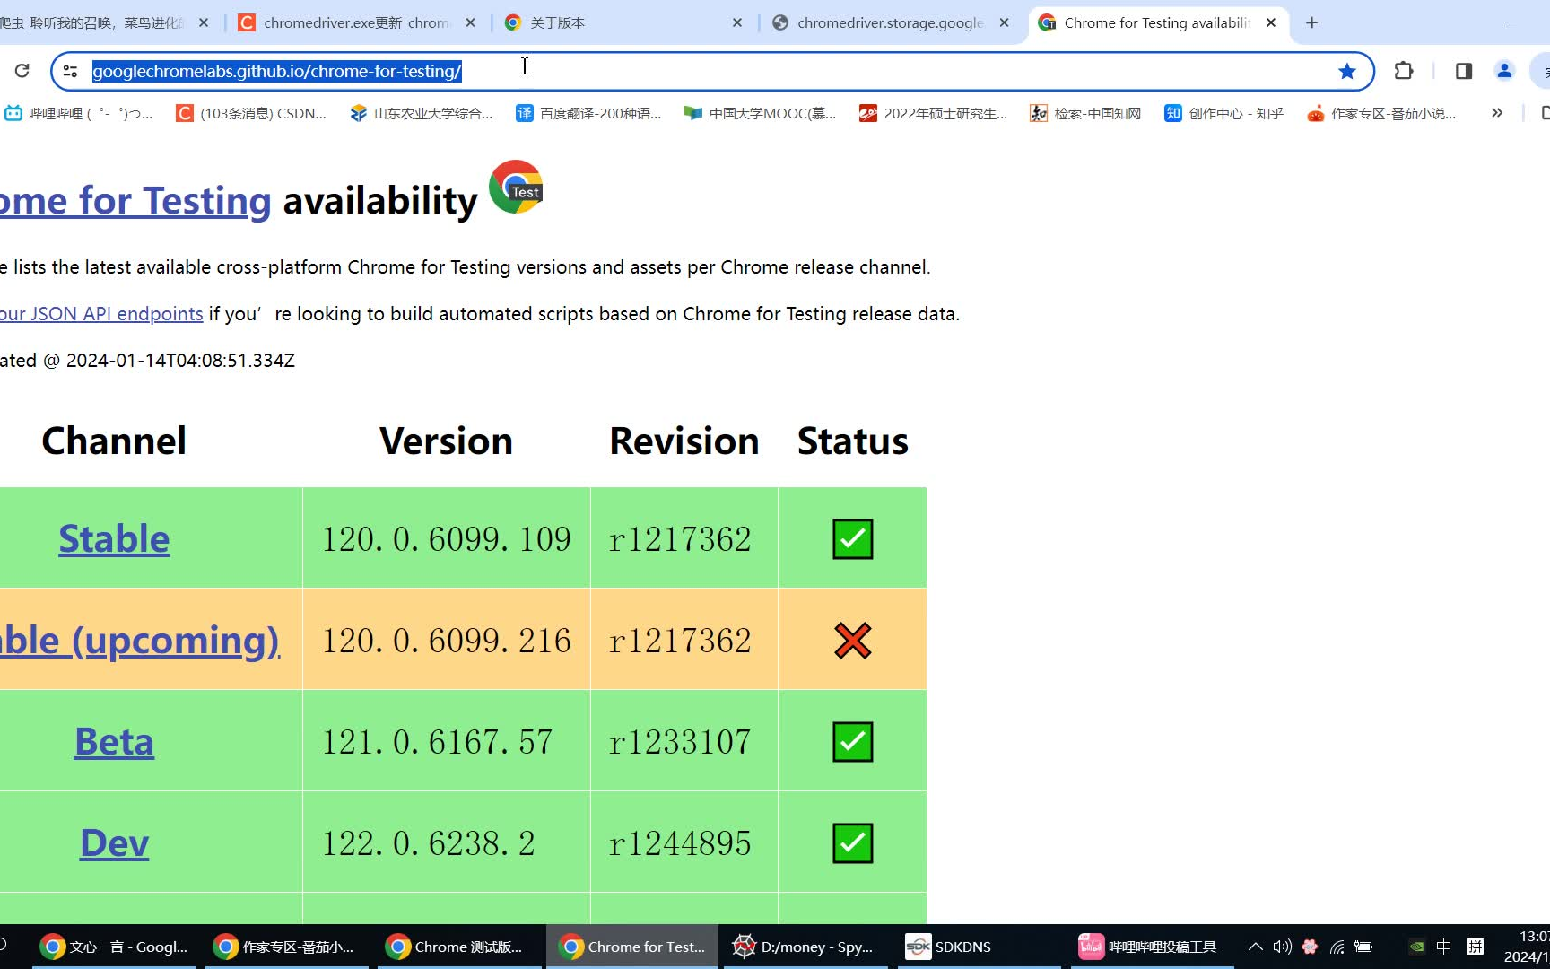Open the side panel icon
Screen dimensions: 1550x969
click(x=1464, y=71)
